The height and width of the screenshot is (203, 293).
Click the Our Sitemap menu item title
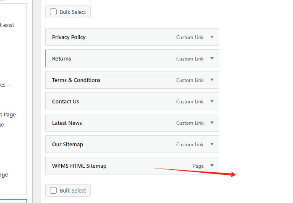(68, 145)
